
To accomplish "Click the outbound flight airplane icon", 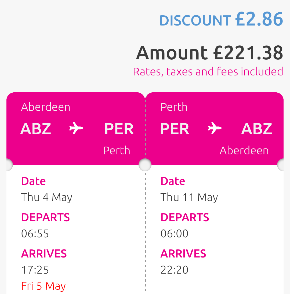I will pyautogui.click(x=76, y=128).
